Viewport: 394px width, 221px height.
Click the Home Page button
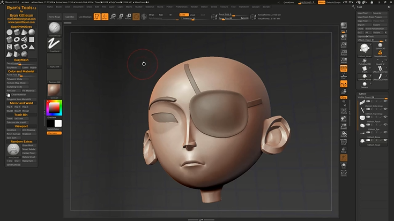[54, 17]
